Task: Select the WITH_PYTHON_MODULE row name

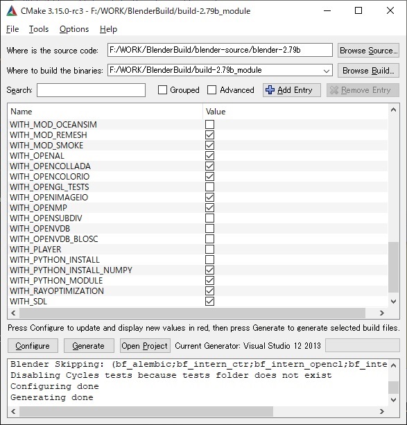Action: tap(56, 281)
